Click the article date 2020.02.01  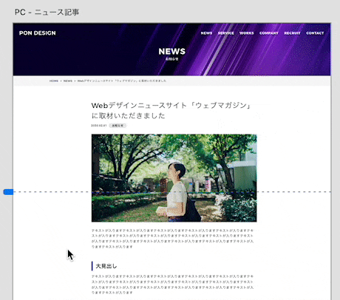(x=99, y=126)
